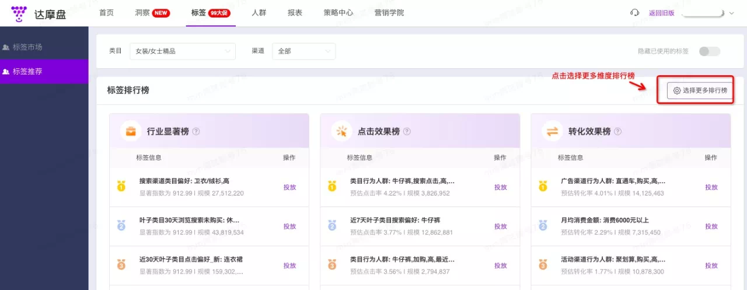Click 投放 for 卫衣/绒衫 tag
Screen dimensions: 747x290
point(290,187)
